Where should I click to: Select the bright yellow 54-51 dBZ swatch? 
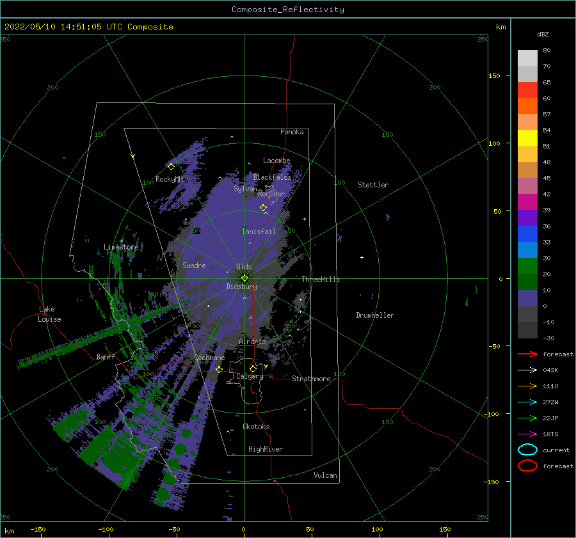527,138
